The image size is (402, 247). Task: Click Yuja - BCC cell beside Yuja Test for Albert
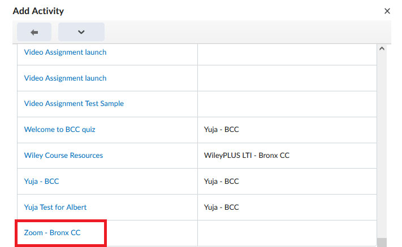[x=287, y=207]
